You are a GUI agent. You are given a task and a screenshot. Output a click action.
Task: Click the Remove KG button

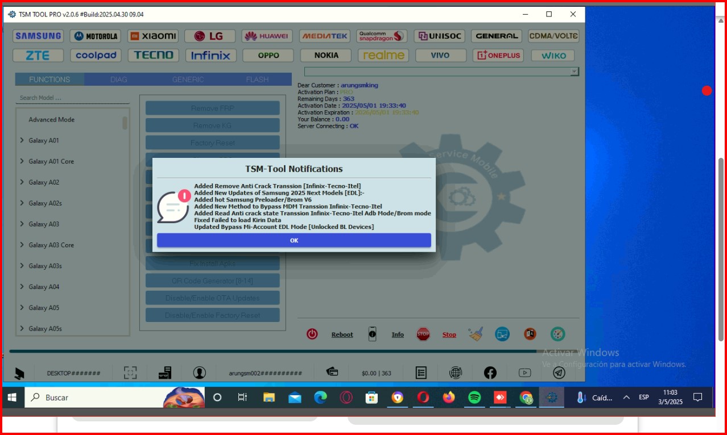point(212,126)
